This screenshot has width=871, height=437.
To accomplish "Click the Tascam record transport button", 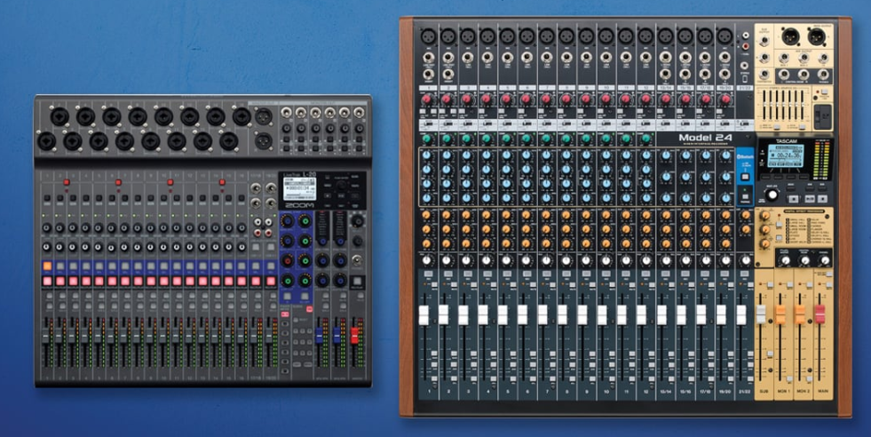I will tap(823, 198).
